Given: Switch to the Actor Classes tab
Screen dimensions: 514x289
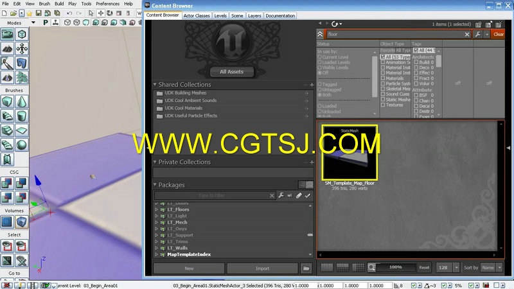Looking at the screenshot, I should (x=197, y=15).
